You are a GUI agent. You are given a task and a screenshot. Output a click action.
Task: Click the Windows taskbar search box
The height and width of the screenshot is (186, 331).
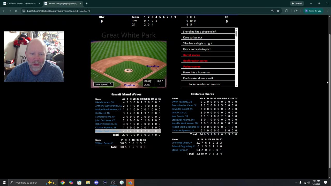pyautogui.click(x=33, y=183)
